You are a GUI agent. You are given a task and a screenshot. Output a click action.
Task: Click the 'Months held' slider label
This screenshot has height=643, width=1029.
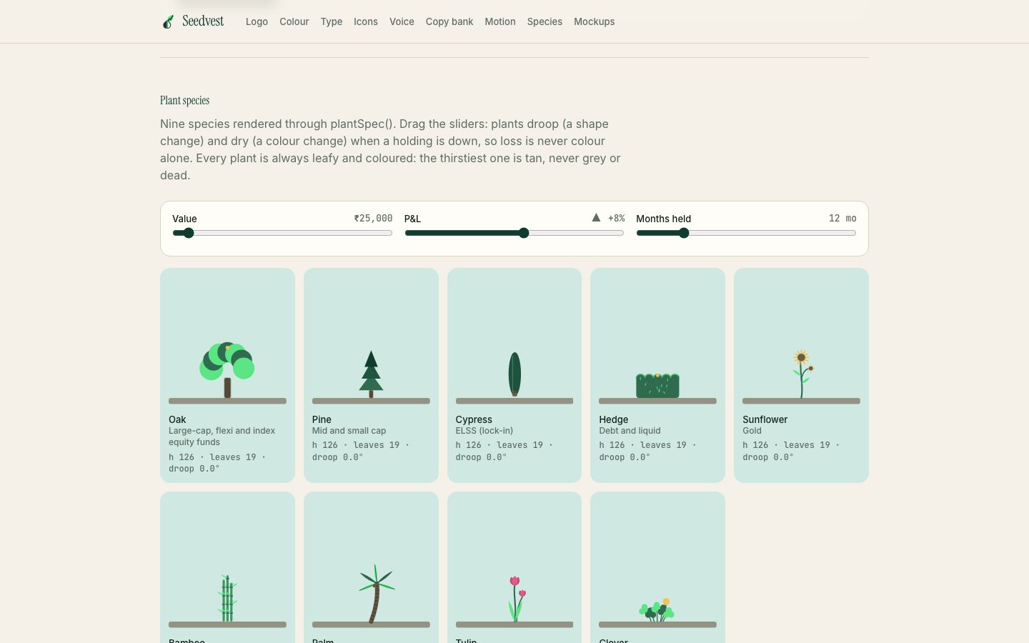tap(664, 219)
